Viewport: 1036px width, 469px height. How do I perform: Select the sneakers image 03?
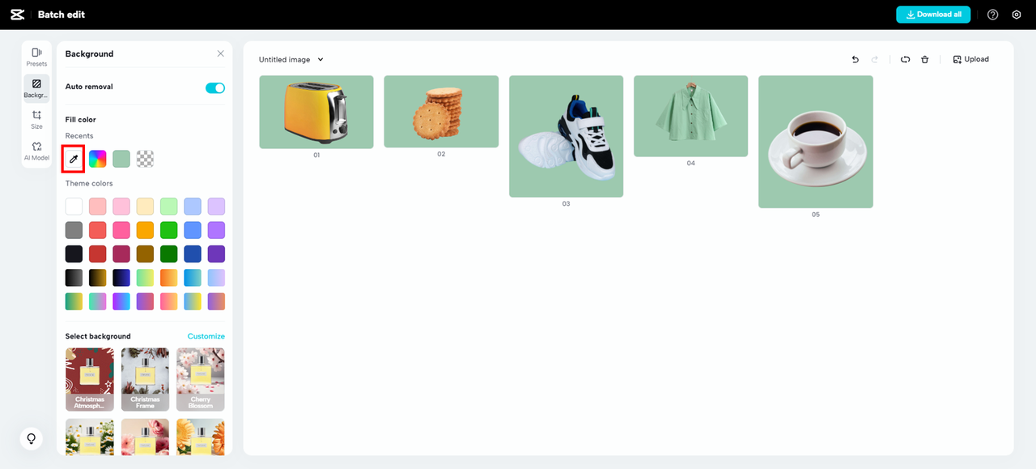pos(566,136)
